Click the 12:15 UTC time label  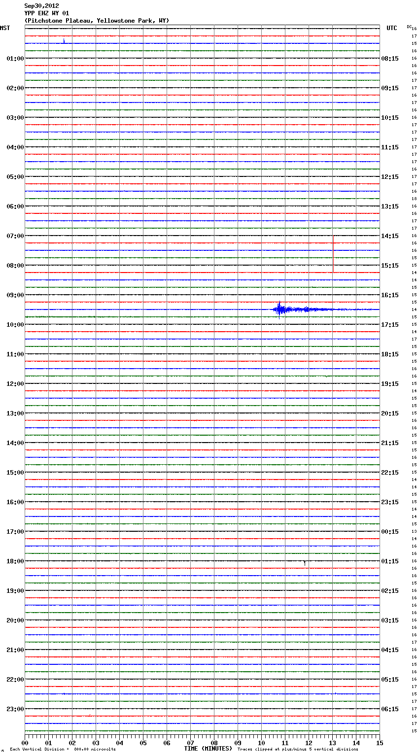[390, 177]
